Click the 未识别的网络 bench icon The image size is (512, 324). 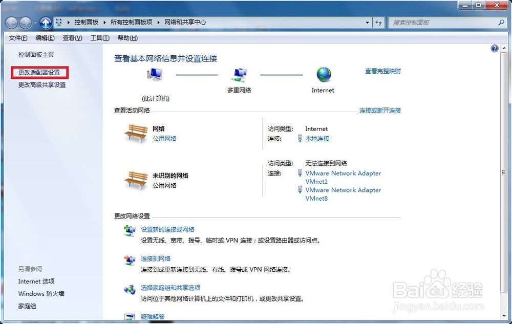(135, 179)
